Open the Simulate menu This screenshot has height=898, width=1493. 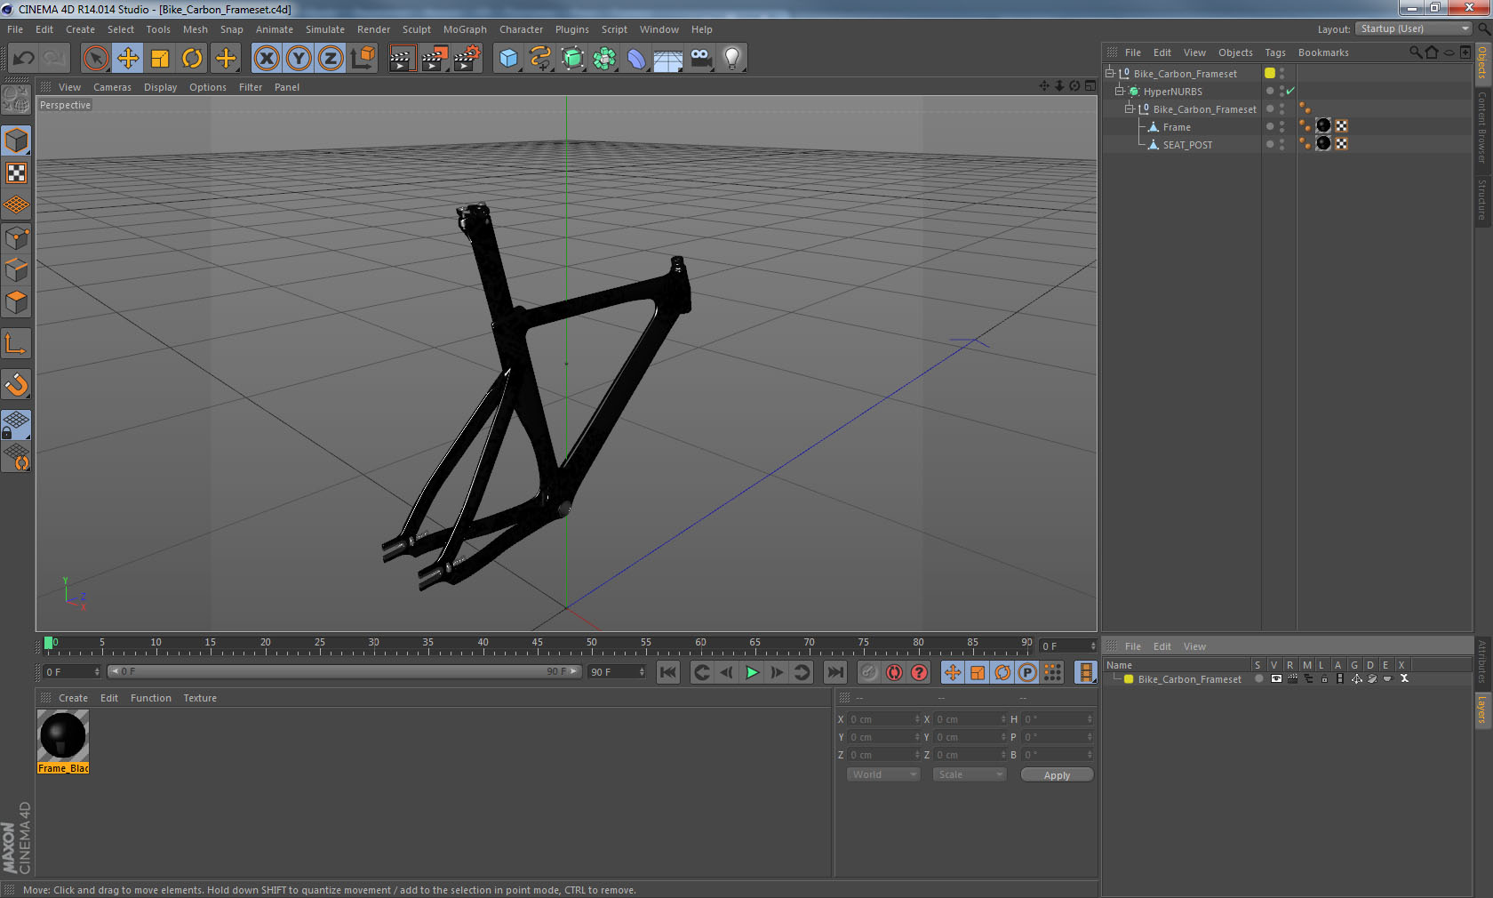324,29
